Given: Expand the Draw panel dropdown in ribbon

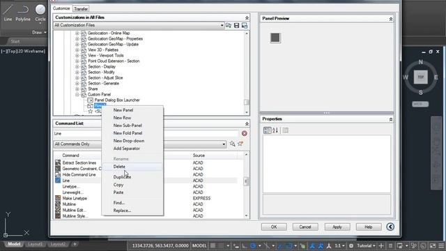Looking at the screenshot, I should click(x=39, y=33).
